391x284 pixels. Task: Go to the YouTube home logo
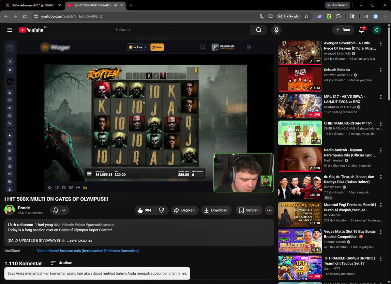(x=31, y=30)
